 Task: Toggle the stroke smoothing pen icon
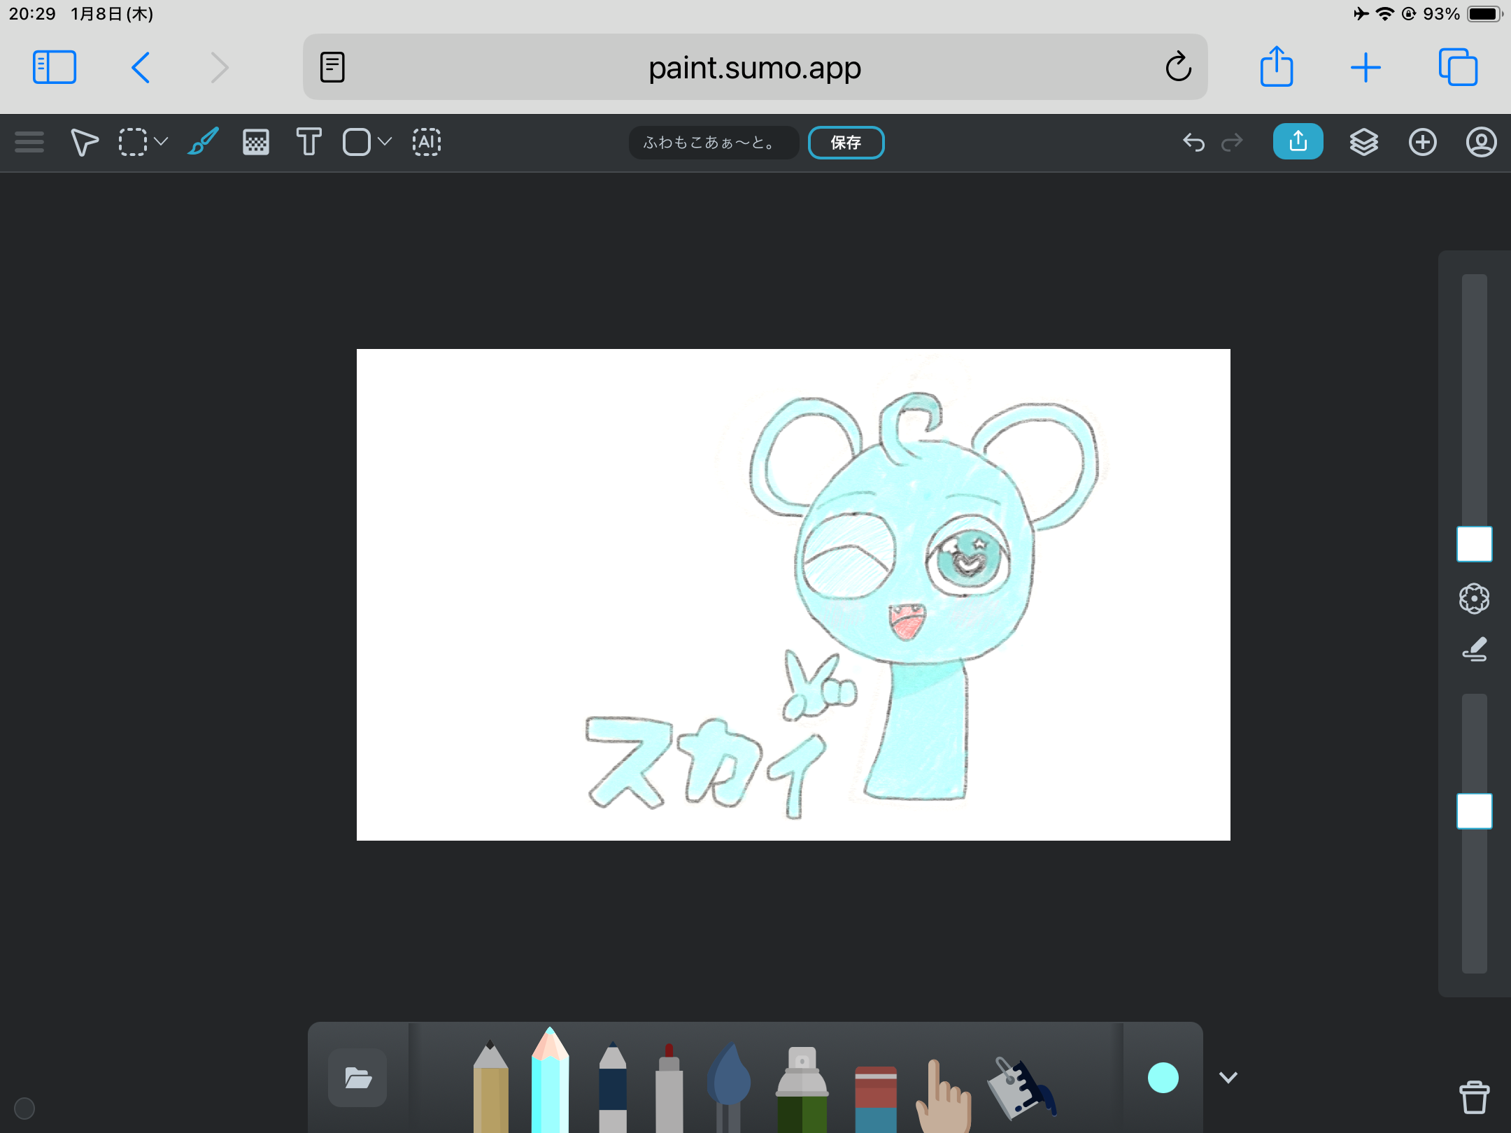click(1474, 650)
